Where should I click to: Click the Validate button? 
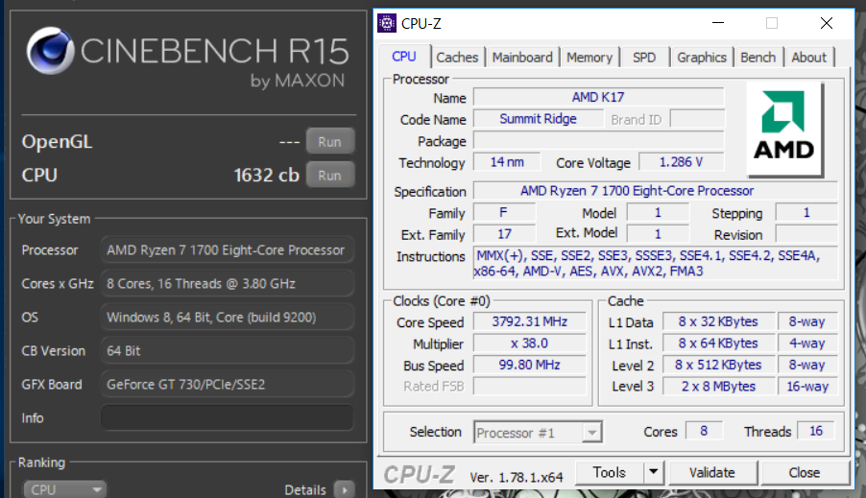click(x=712, y=473)
